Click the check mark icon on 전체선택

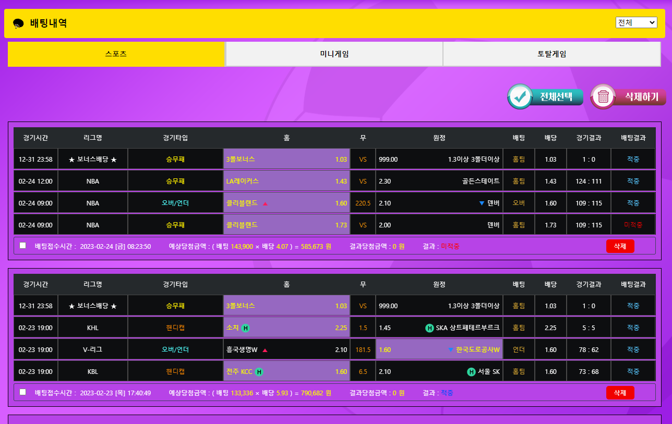click(520, 96)
